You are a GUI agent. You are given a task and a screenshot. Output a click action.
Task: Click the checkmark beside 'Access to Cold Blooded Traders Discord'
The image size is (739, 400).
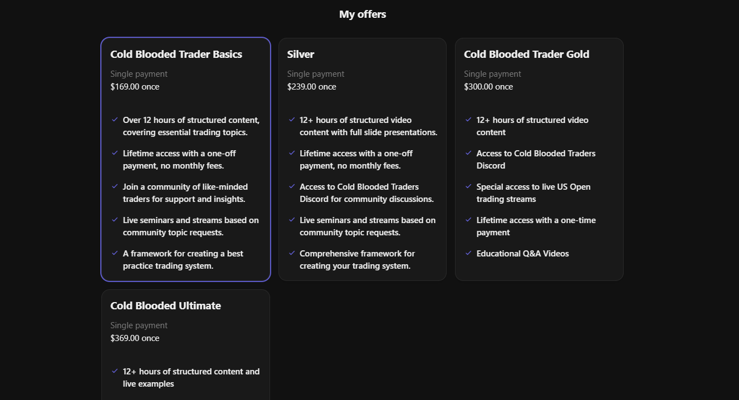pyautogui.click(x=468, y=153)
